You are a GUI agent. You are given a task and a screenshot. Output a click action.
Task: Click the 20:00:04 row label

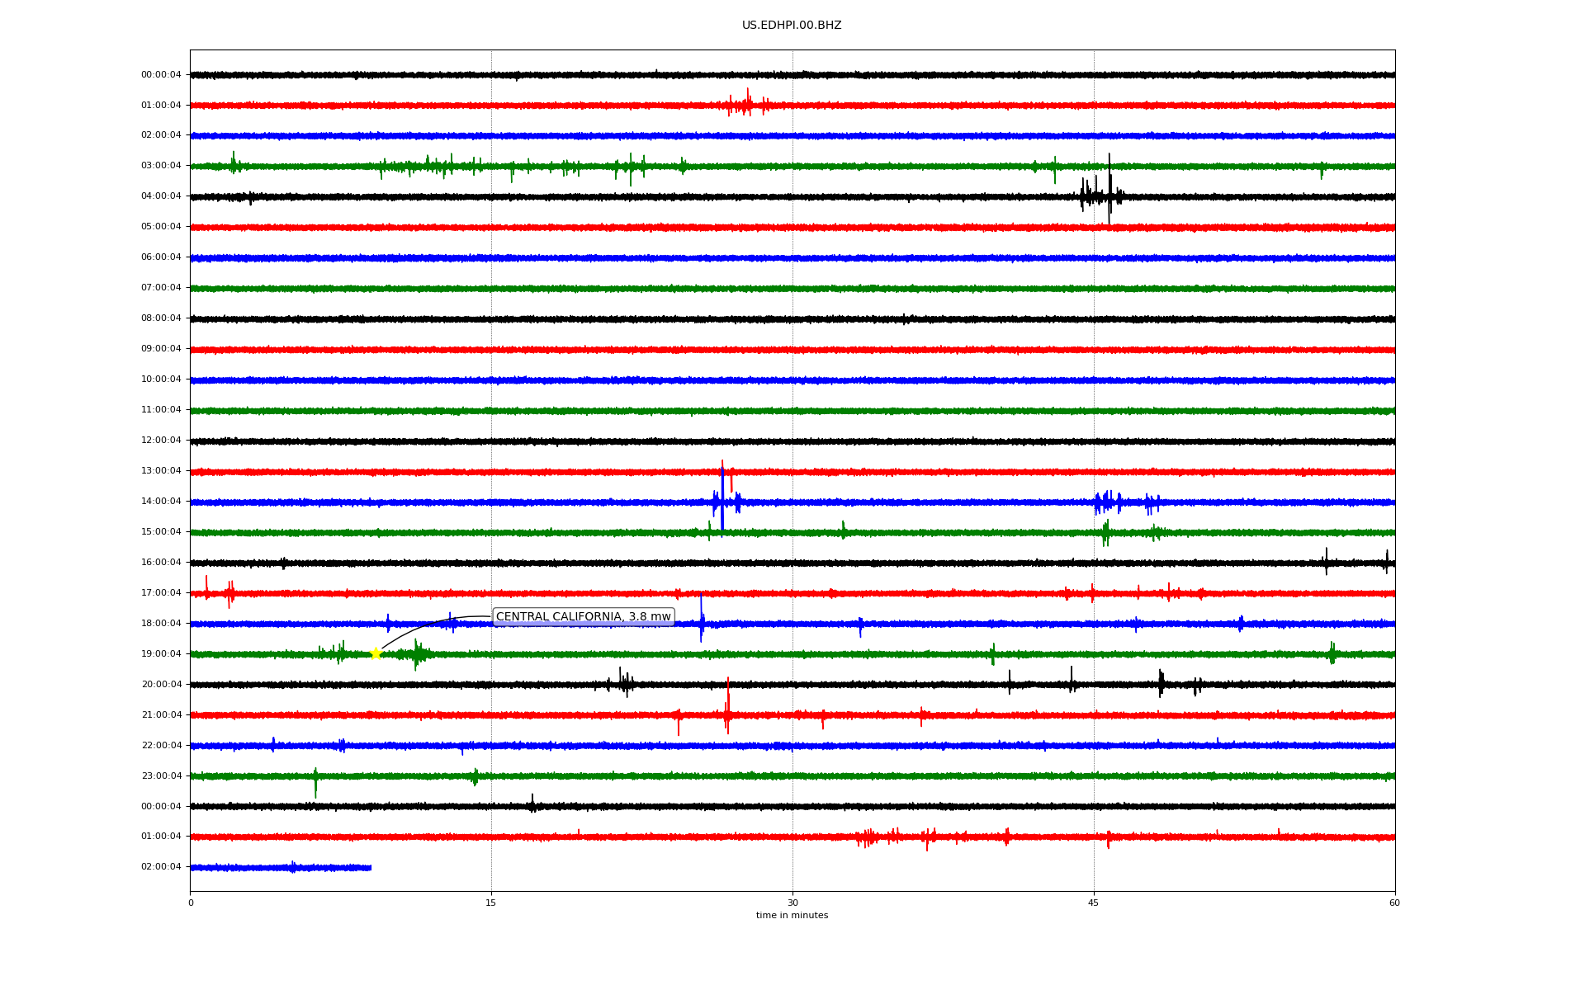click(161, 685)
